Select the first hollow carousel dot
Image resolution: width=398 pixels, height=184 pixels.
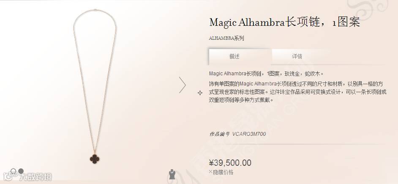click(x=14, y=171)
